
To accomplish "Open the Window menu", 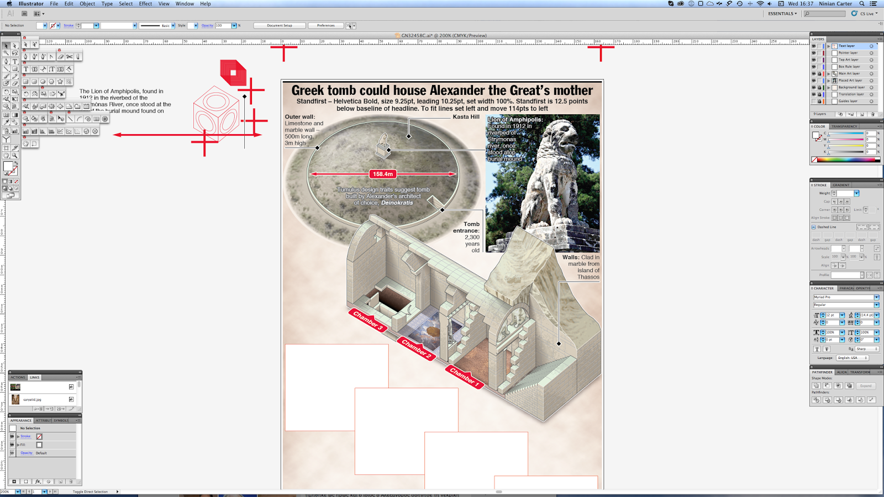I will pos(185,4).
